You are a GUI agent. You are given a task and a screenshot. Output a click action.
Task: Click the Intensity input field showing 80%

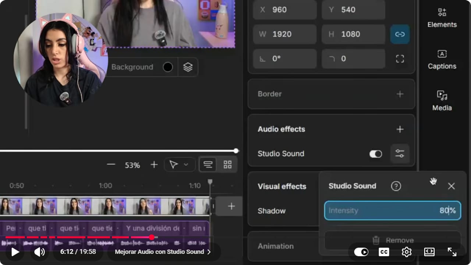point(393,211)
